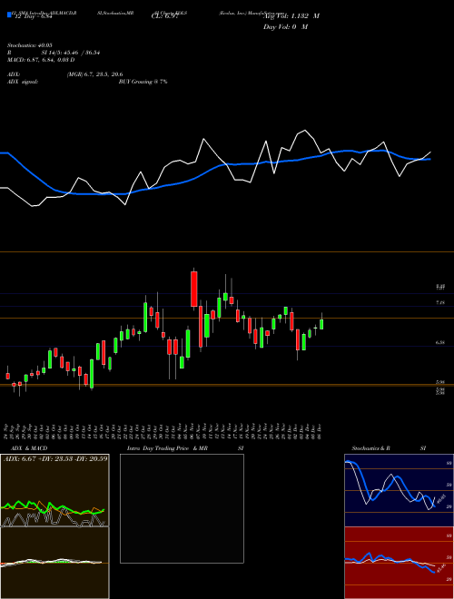Click the SI 14/3: 45.46 / 36.54 reading
Screen dimensions: 454x599
tap(71, 53)
